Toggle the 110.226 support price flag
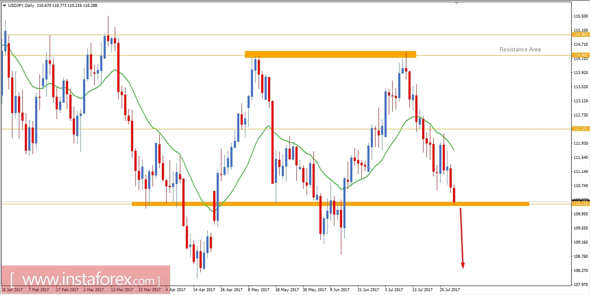 [x=581, y=203]
